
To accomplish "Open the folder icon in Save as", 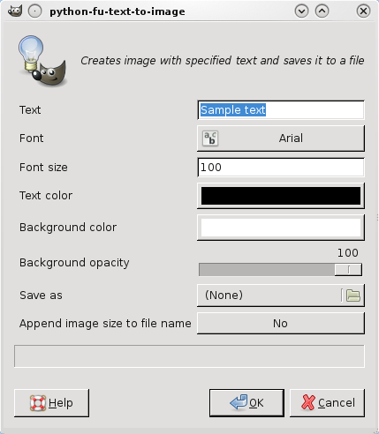I will (353, 296).
